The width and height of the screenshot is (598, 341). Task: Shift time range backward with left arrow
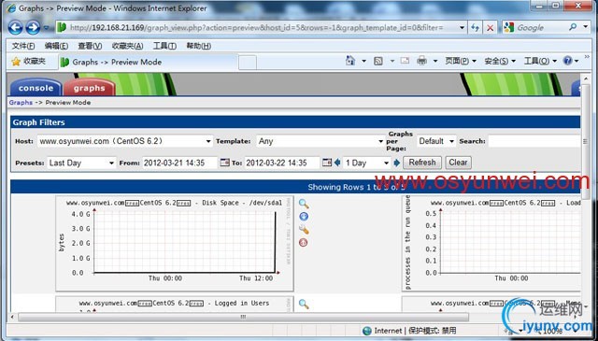[337, 163]
